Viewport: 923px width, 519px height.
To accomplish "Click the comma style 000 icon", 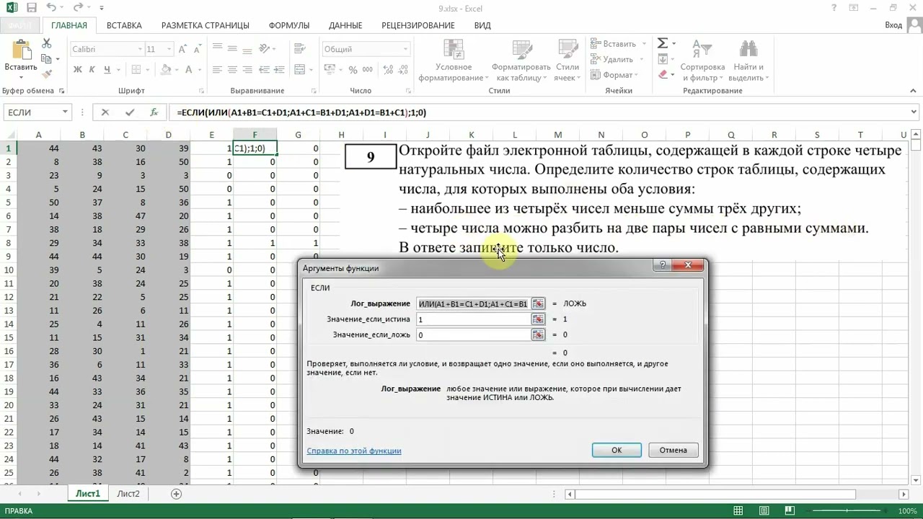I will coord(368,70).
